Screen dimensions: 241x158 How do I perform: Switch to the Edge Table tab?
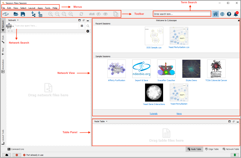point(212,149)
